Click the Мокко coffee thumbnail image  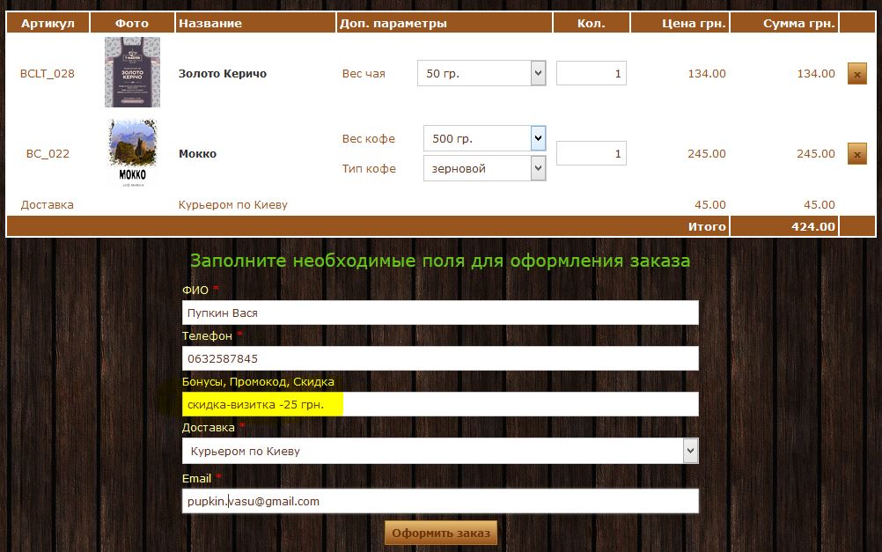click(x=132, y=153)
